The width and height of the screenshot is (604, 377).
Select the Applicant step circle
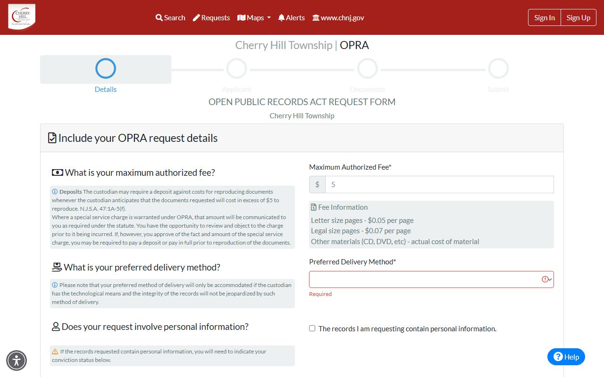click(x=236, y=68)
